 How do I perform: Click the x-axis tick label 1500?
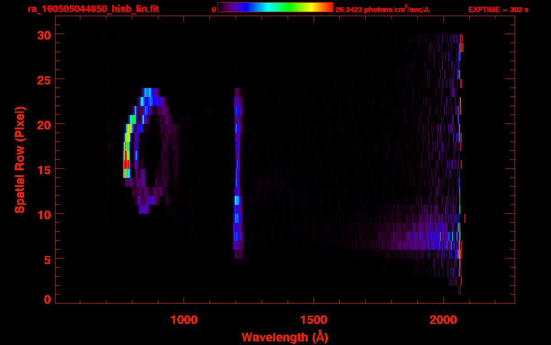313,319
